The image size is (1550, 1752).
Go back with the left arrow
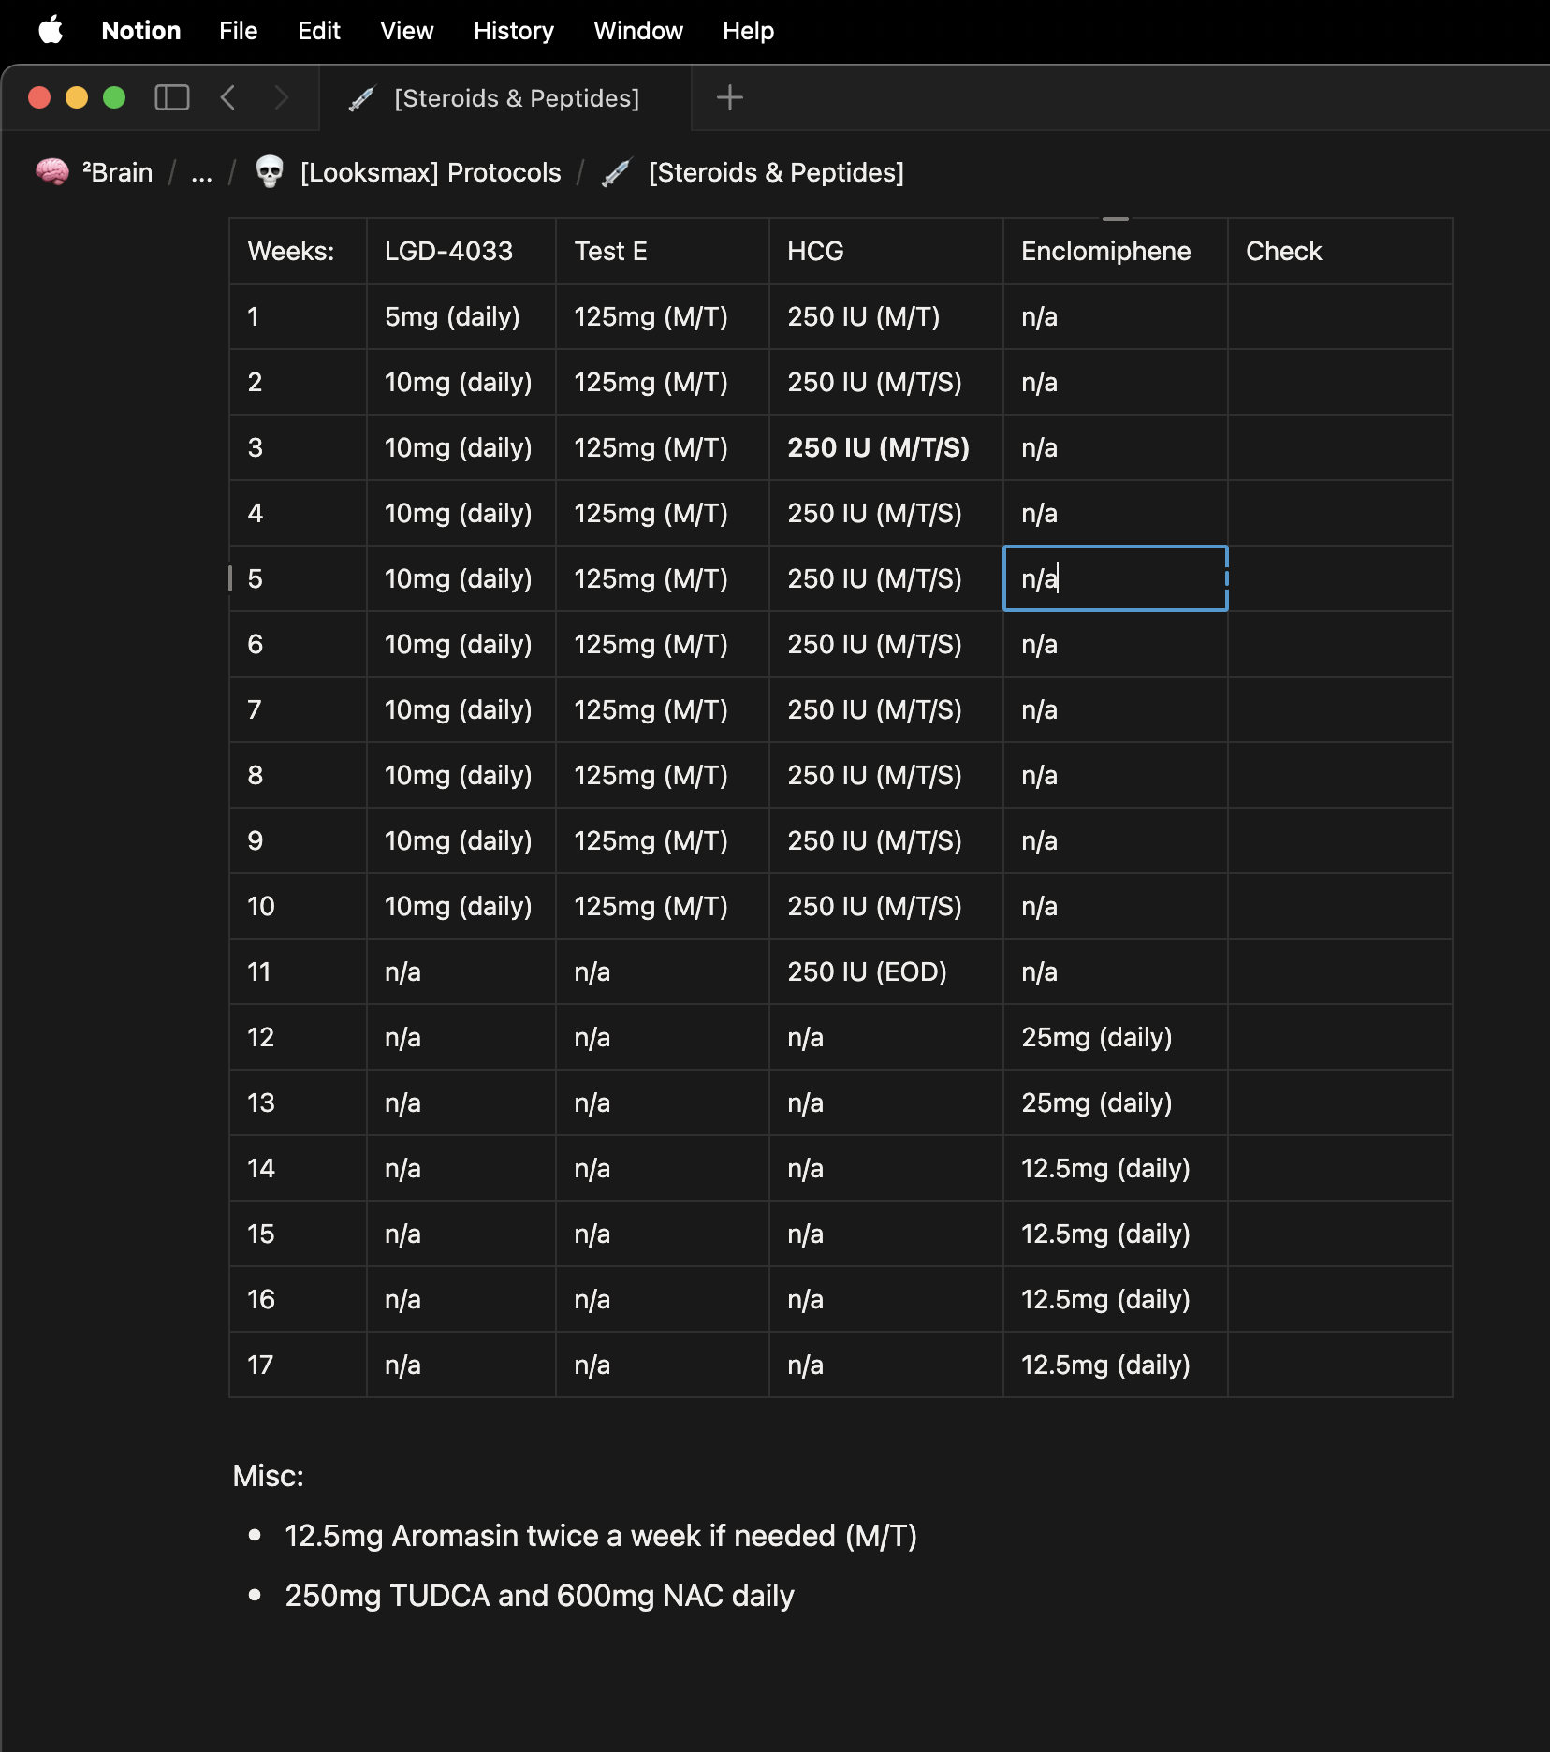[227, 97]
